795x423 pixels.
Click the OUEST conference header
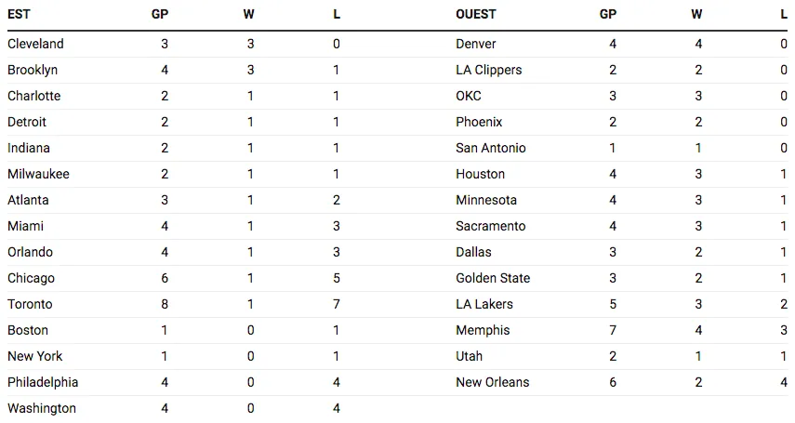[x=476, y=14]
